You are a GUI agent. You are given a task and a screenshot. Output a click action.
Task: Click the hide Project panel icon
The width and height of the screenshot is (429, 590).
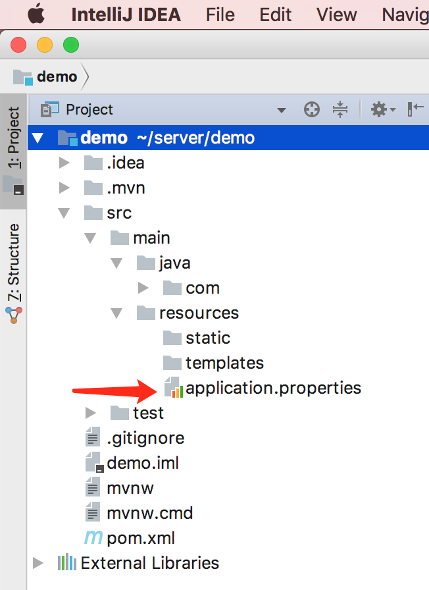tap(416, 110)
